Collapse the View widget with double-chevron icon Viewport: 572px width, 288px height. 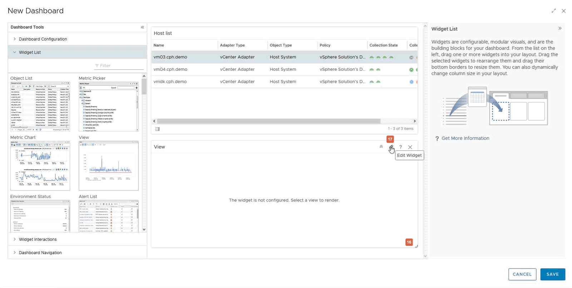[x=381, y=147]
